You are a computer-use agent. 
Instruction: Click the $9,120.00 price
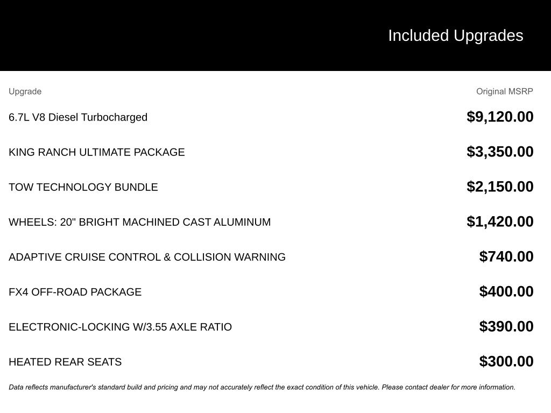[x=500, y=117]
